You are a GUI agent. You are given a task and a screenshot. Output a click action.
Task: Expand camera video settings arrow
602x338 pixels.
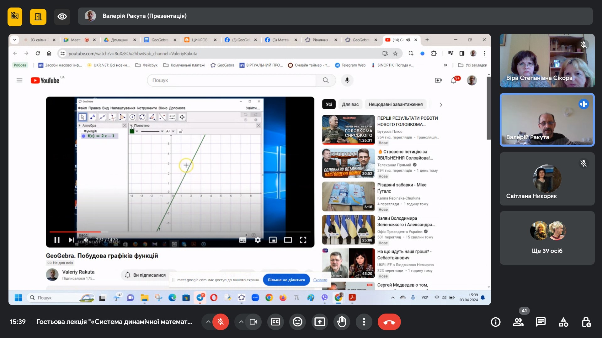241,322
